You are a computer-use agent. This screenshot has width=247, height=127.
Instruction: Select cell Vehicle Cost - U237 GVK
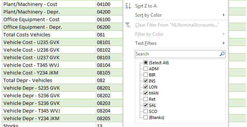[49, 57]
